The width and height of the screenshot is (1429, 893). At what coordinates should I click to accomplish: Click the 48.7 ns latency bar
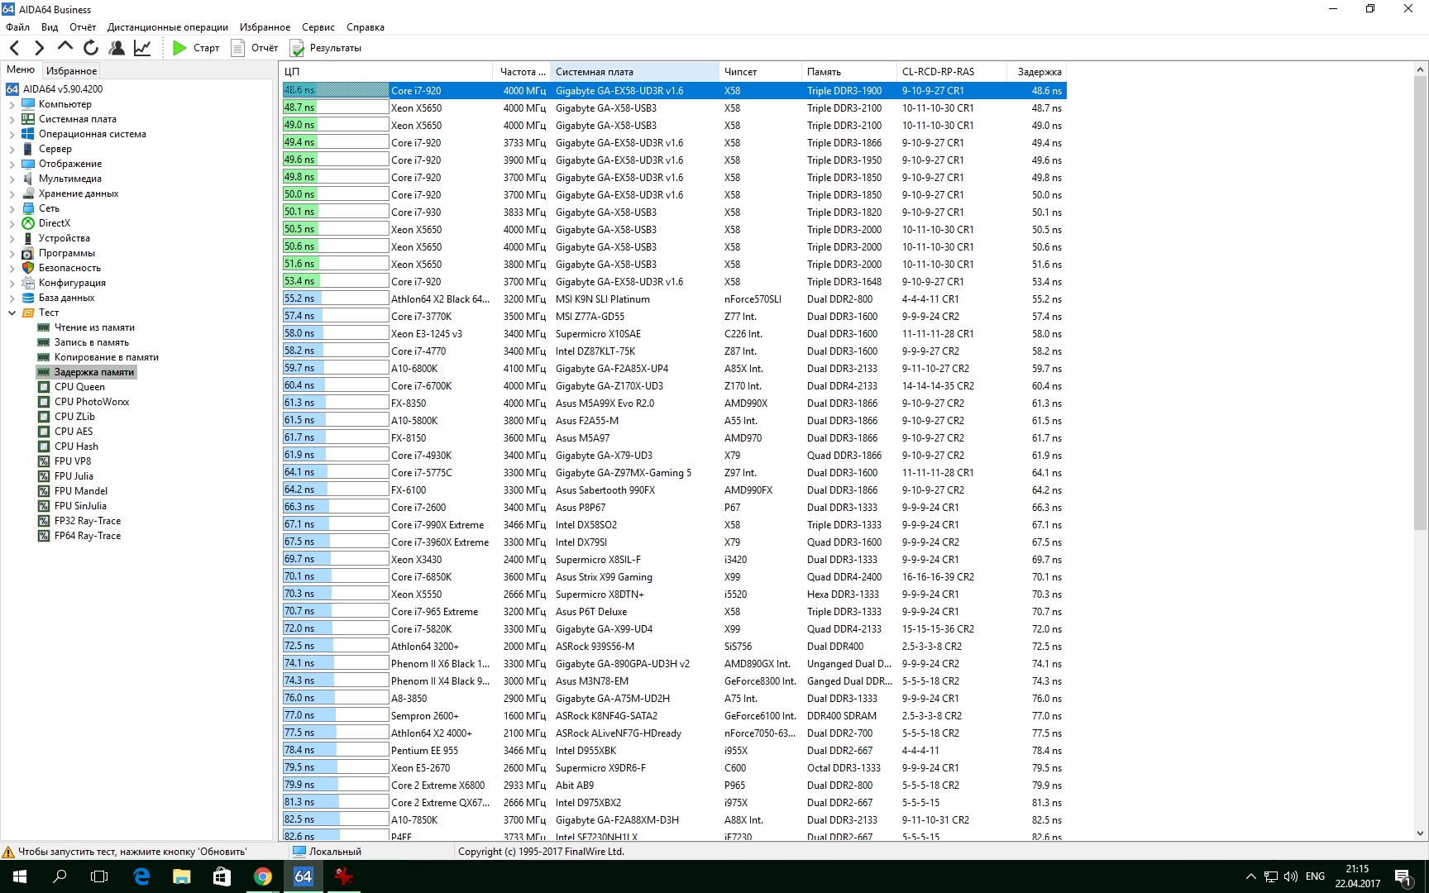[336, 107]
